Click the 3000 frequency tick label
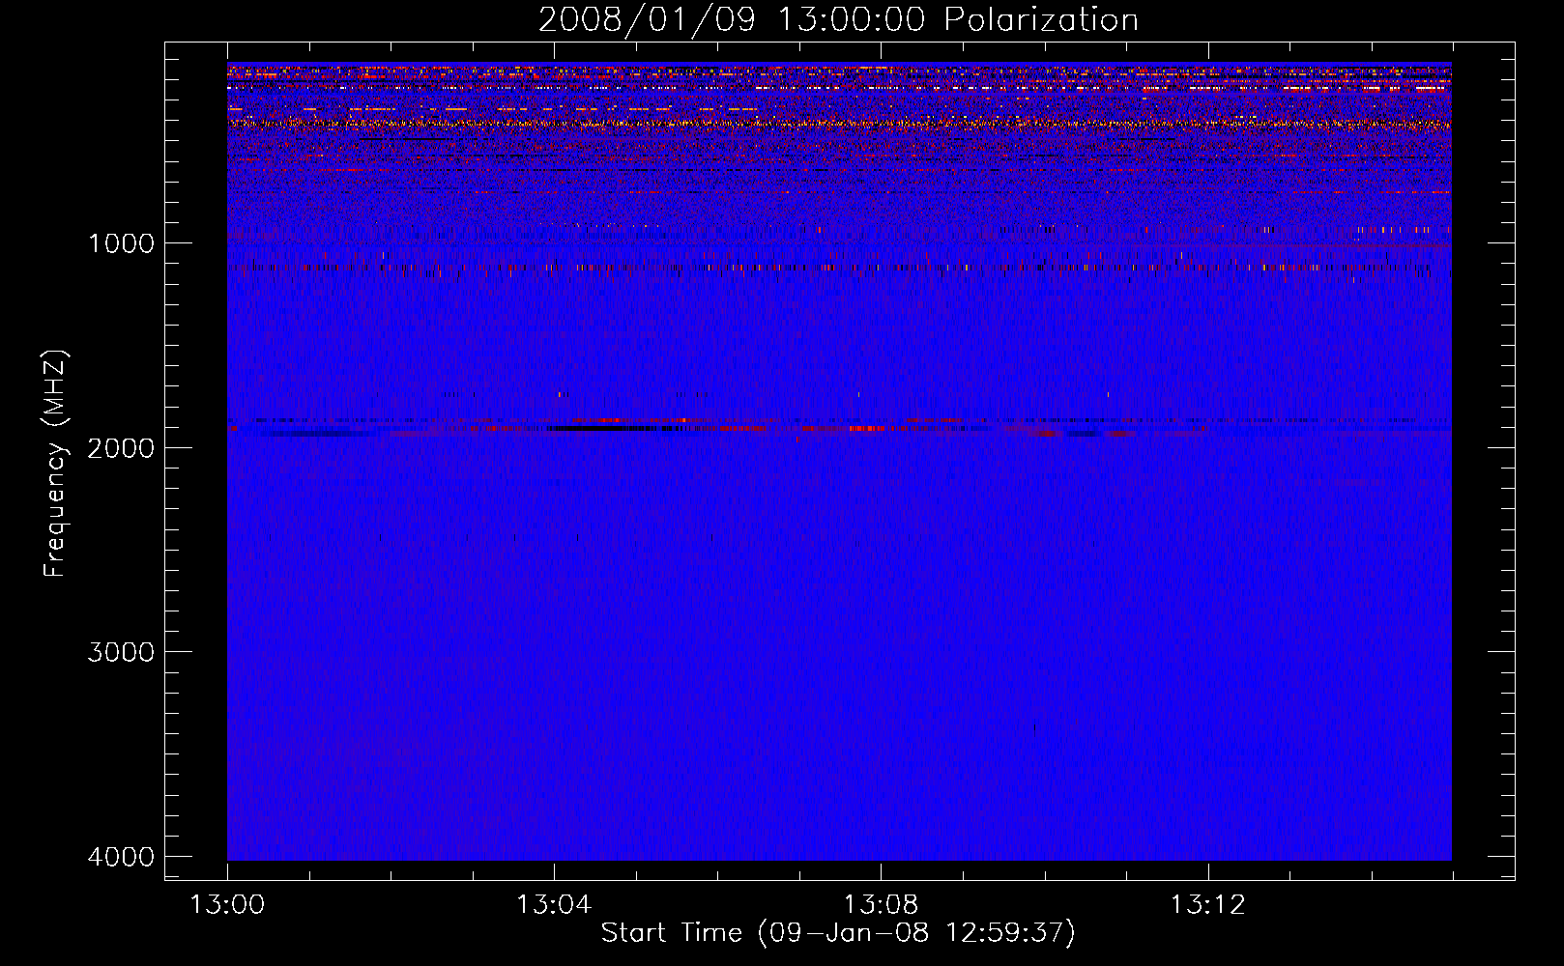 pos(121,652)
